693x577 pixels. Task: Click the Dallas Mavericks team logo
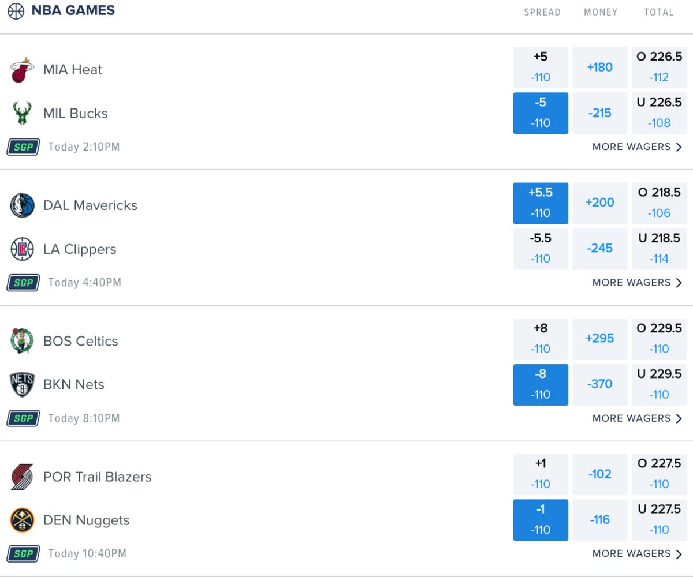[23, 205]
